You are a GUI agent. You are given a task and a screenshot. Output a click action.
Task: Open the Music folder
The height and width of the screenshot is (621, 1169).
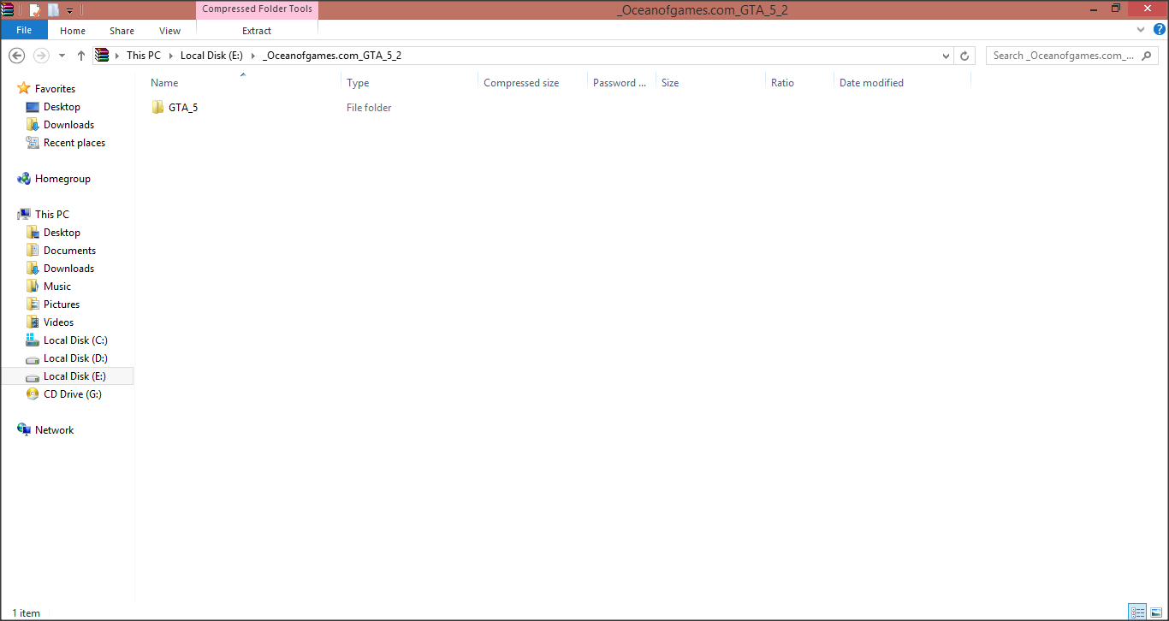tap(57, 287)
